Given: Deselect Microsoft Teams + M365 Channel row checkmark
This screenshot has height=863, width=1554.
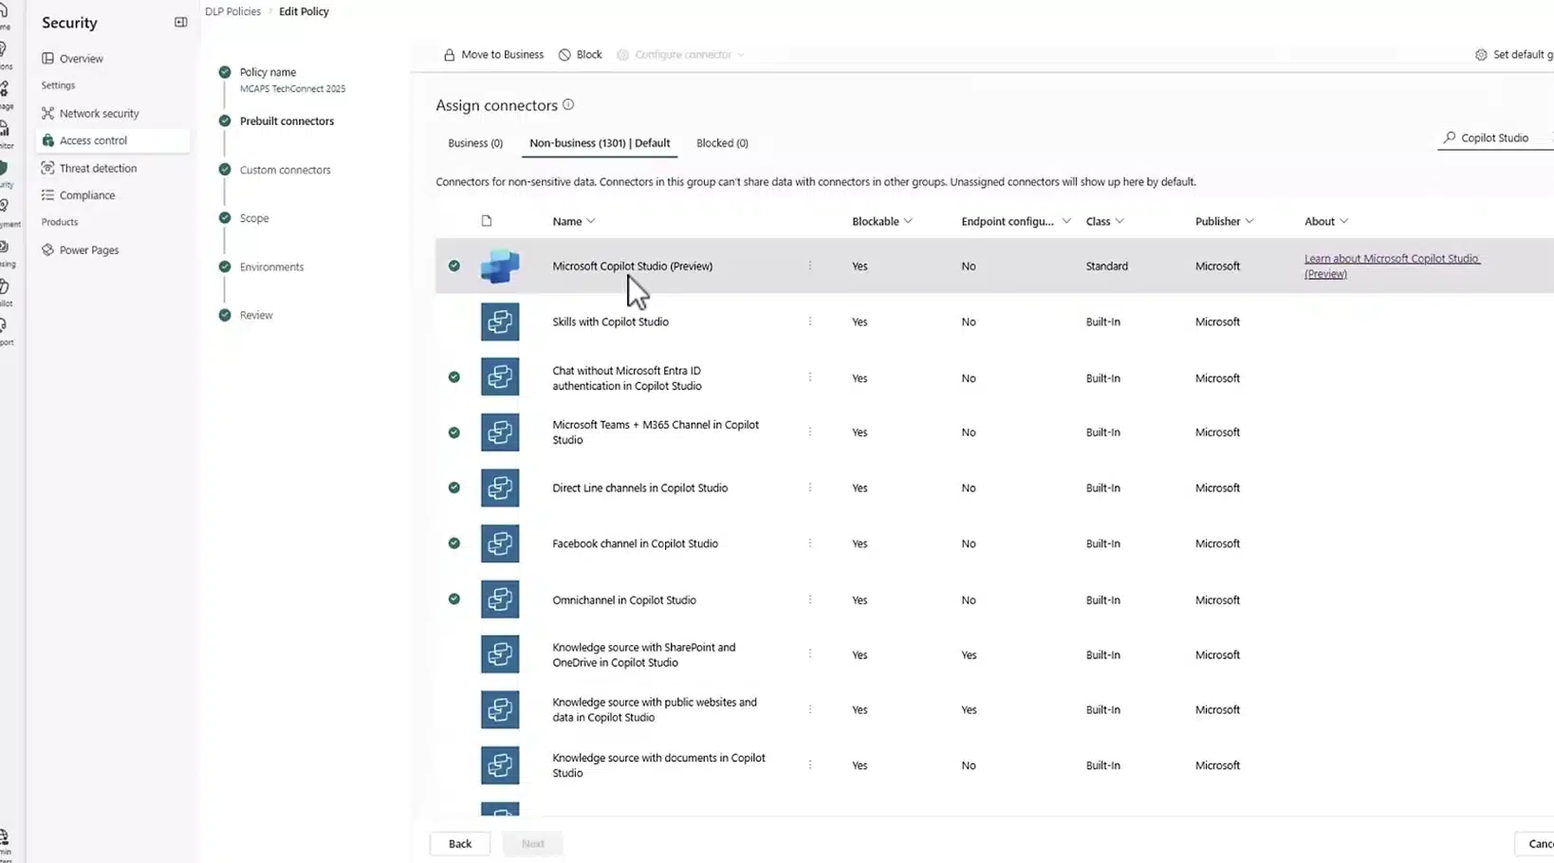Looking at the screenshot, I should (x=454, y=432).
